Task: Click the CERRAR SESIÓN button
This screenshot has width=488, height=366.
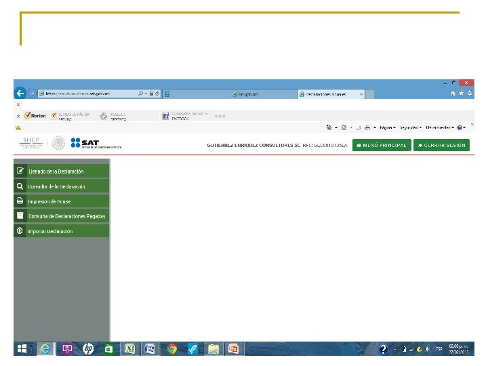Action: click(441, 145)
